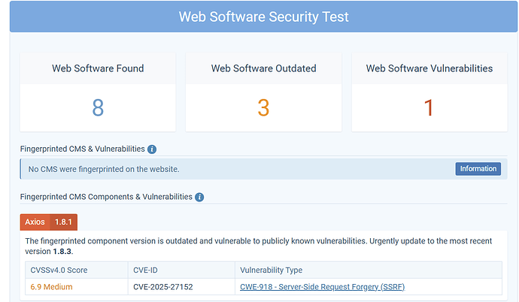Select the orange number 3 count
This screenshot has width=519, height=302.
263,107
